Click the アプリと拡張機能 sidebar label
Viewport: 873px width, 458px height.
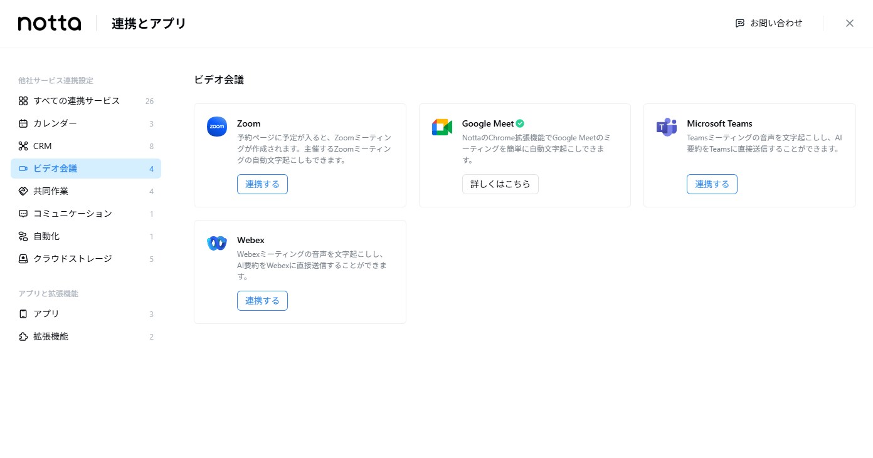pyautogui.click(x=48, y=293)
